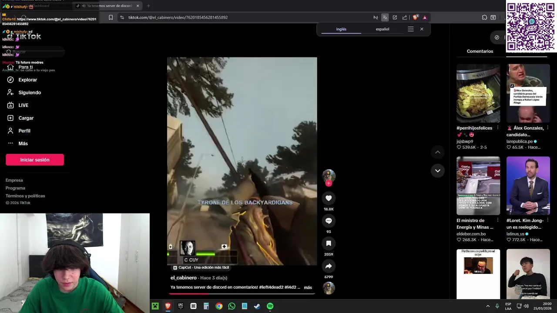Show hidden system tray icons
Screen dimensions: 557x313
[488, 306]
